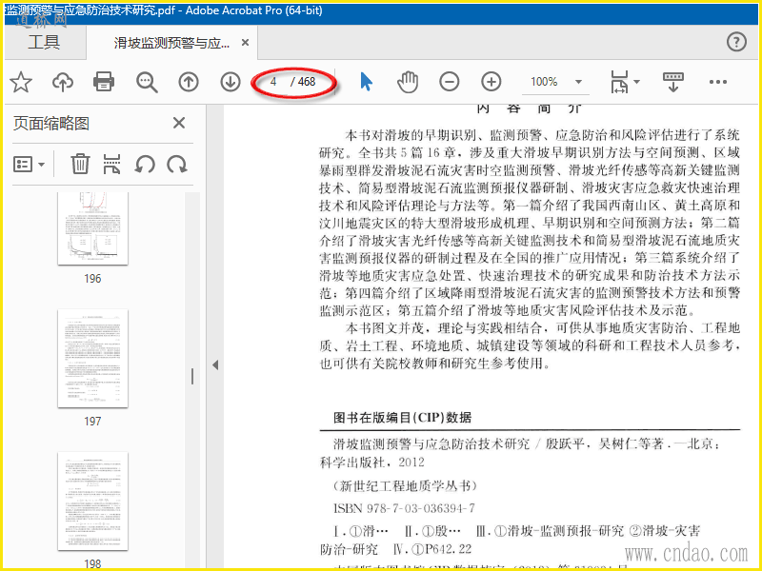
Task: Open the more tools ellipsis menu
Action: tap(718, 82)
